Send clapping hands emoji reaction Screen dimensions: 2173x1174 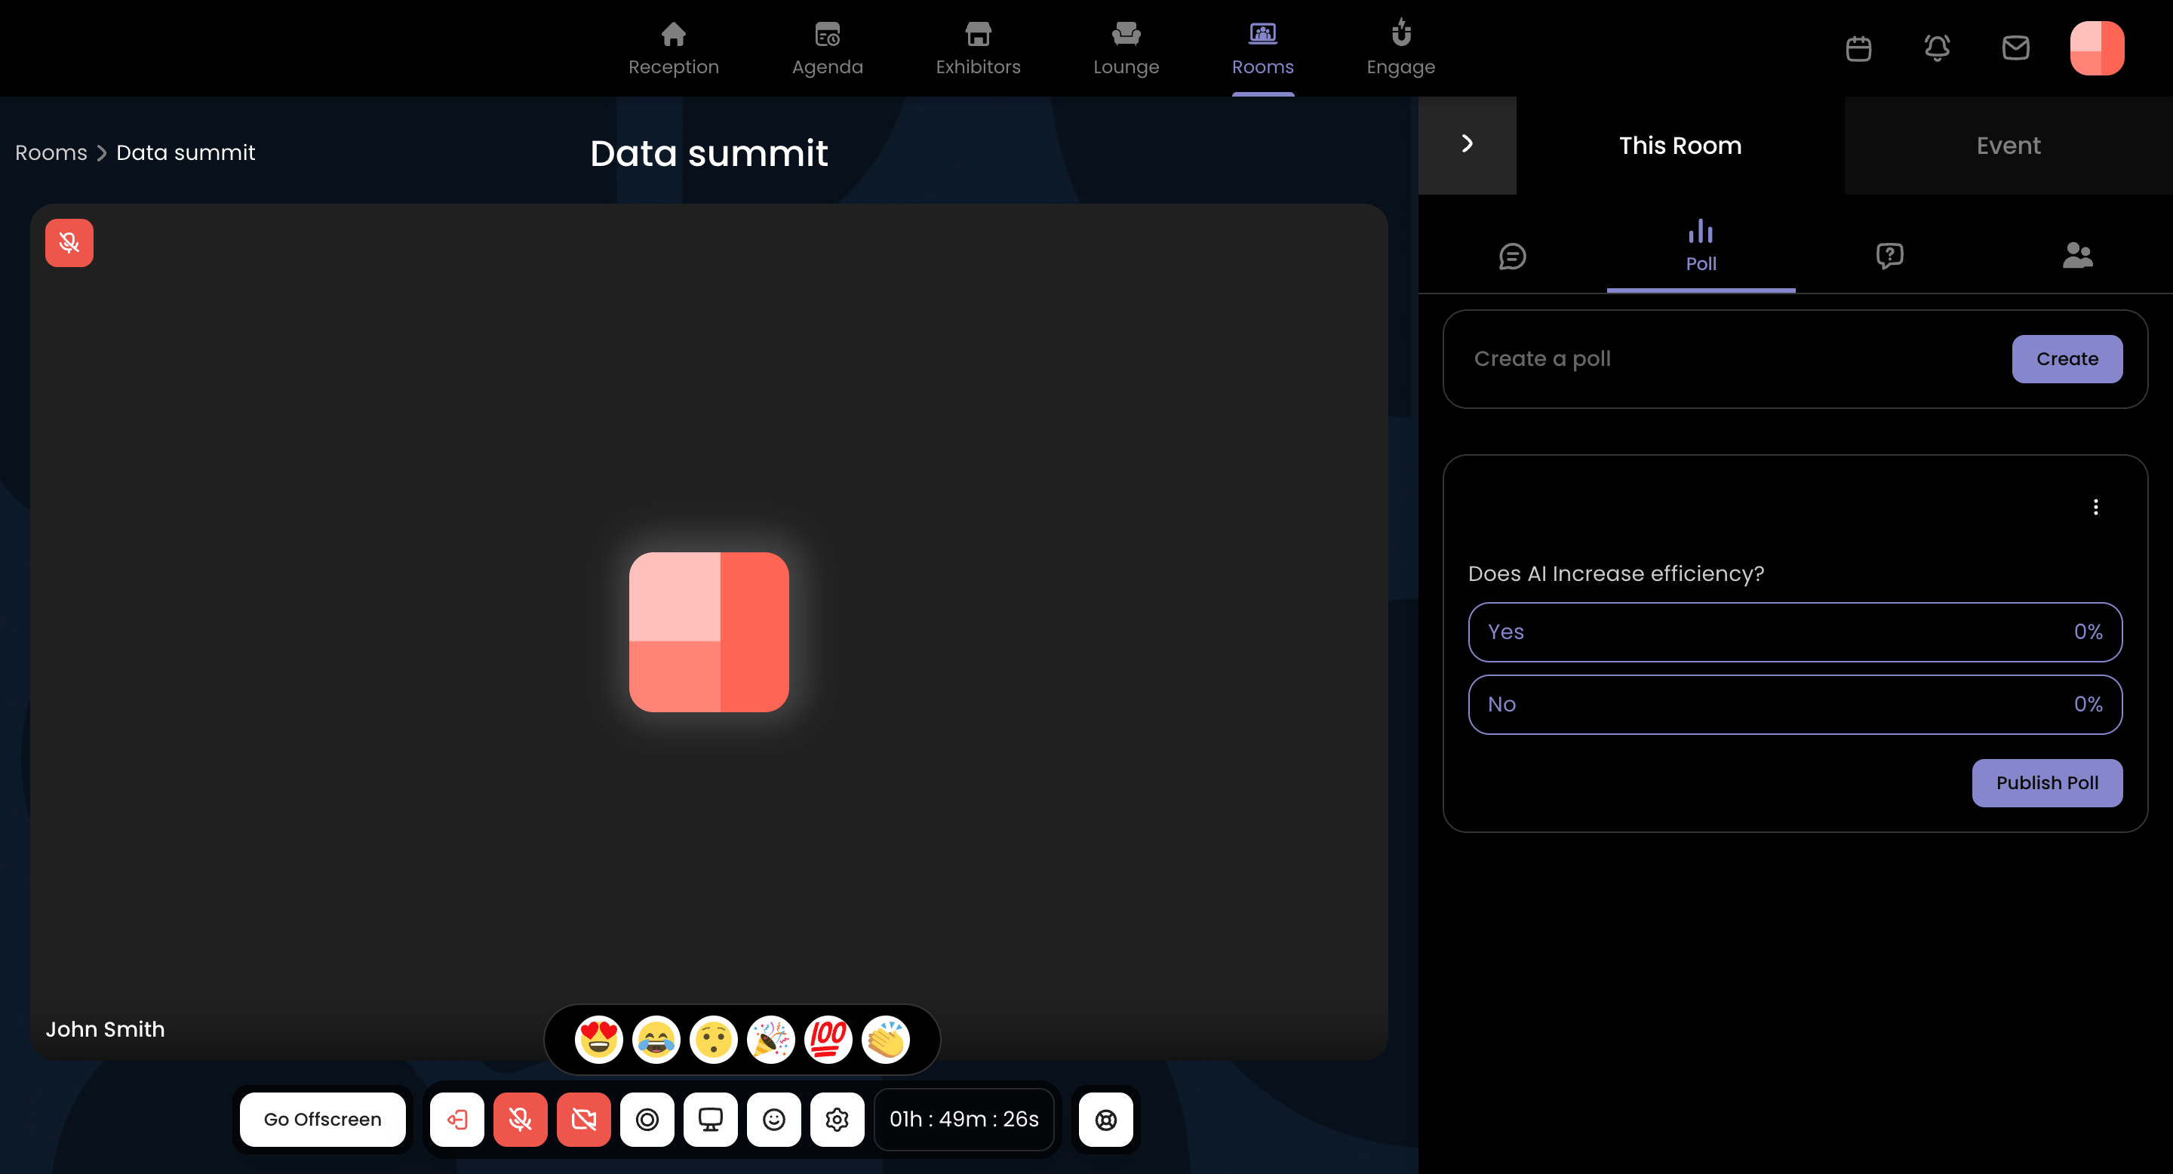point(886,1039)
